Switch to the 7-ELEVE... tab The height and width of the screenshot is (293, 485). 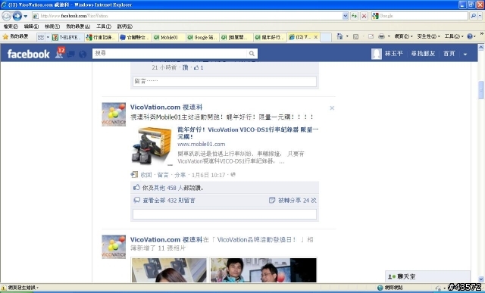pyautogui.click(x=67, y=37)
